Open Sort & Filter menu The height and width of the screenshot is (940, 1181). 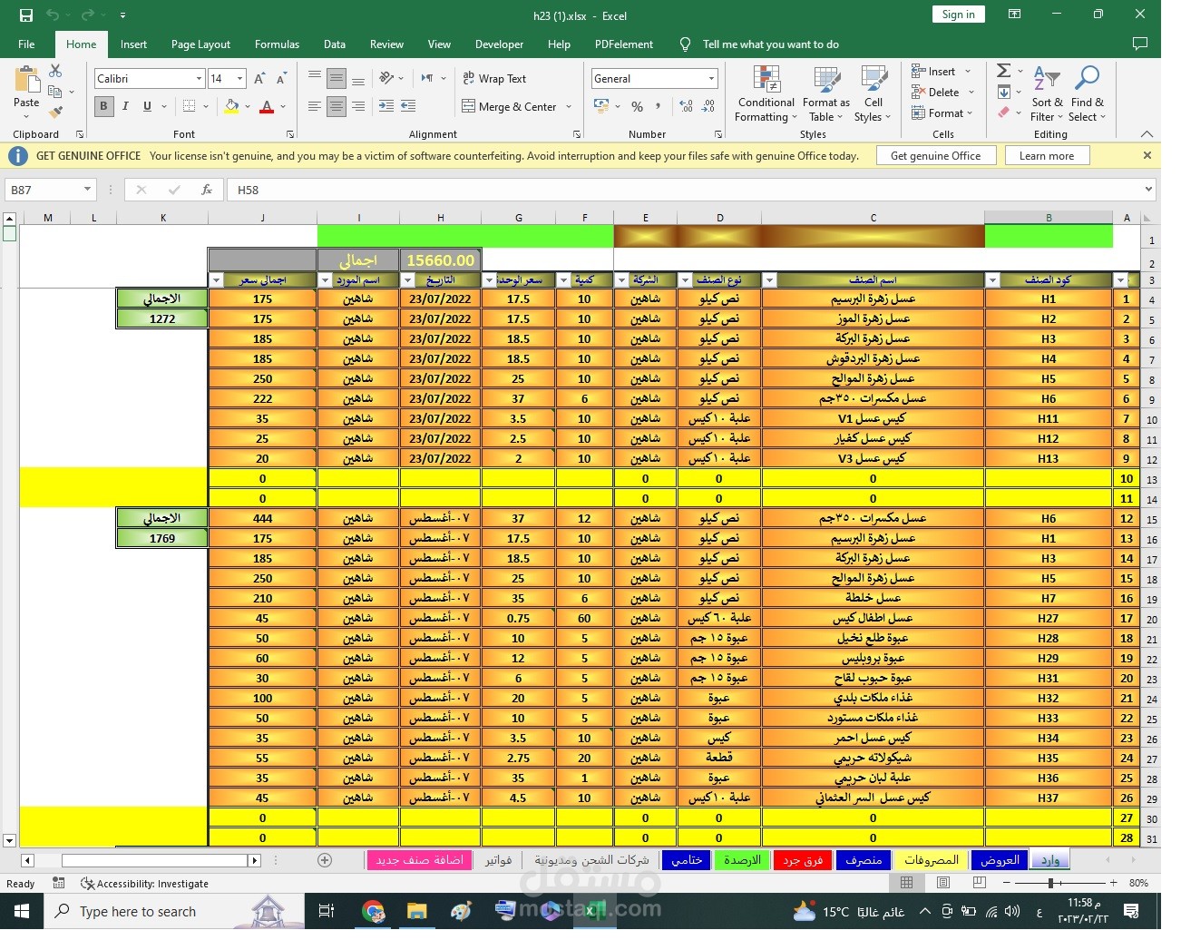coord(1047,93)
